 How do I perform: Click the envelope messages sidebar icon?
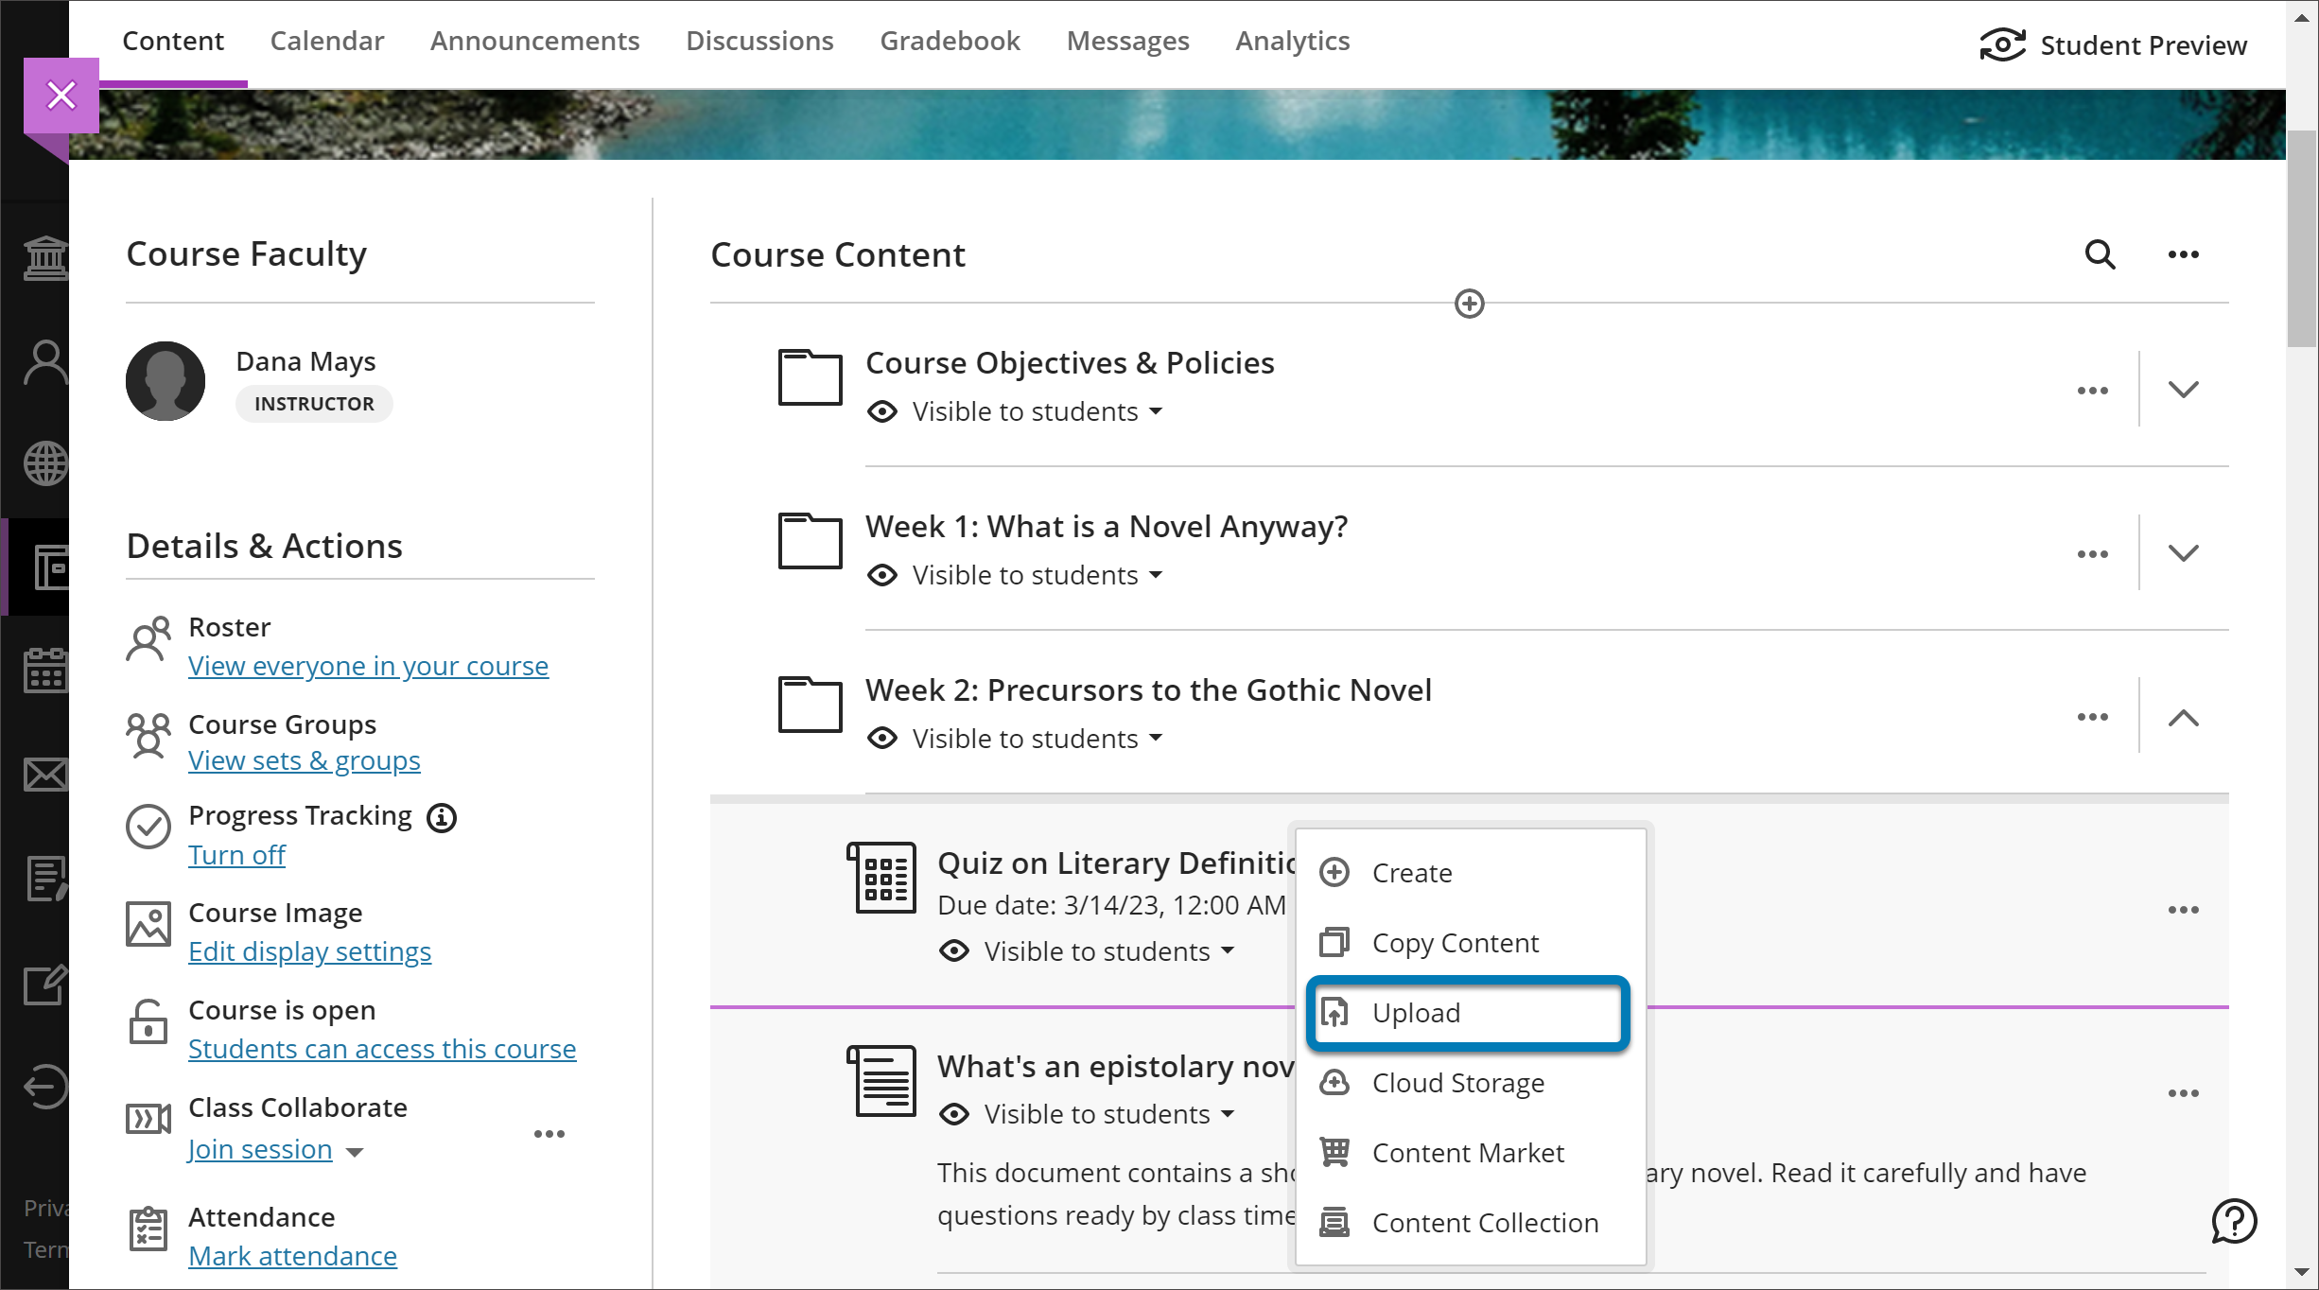(45, 775)
